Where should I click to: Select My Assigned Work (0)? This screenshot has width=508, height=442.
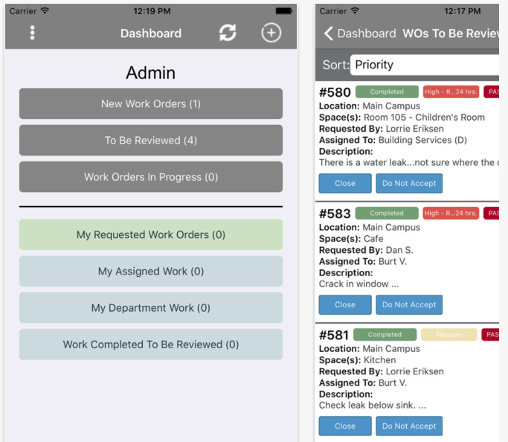151,271
